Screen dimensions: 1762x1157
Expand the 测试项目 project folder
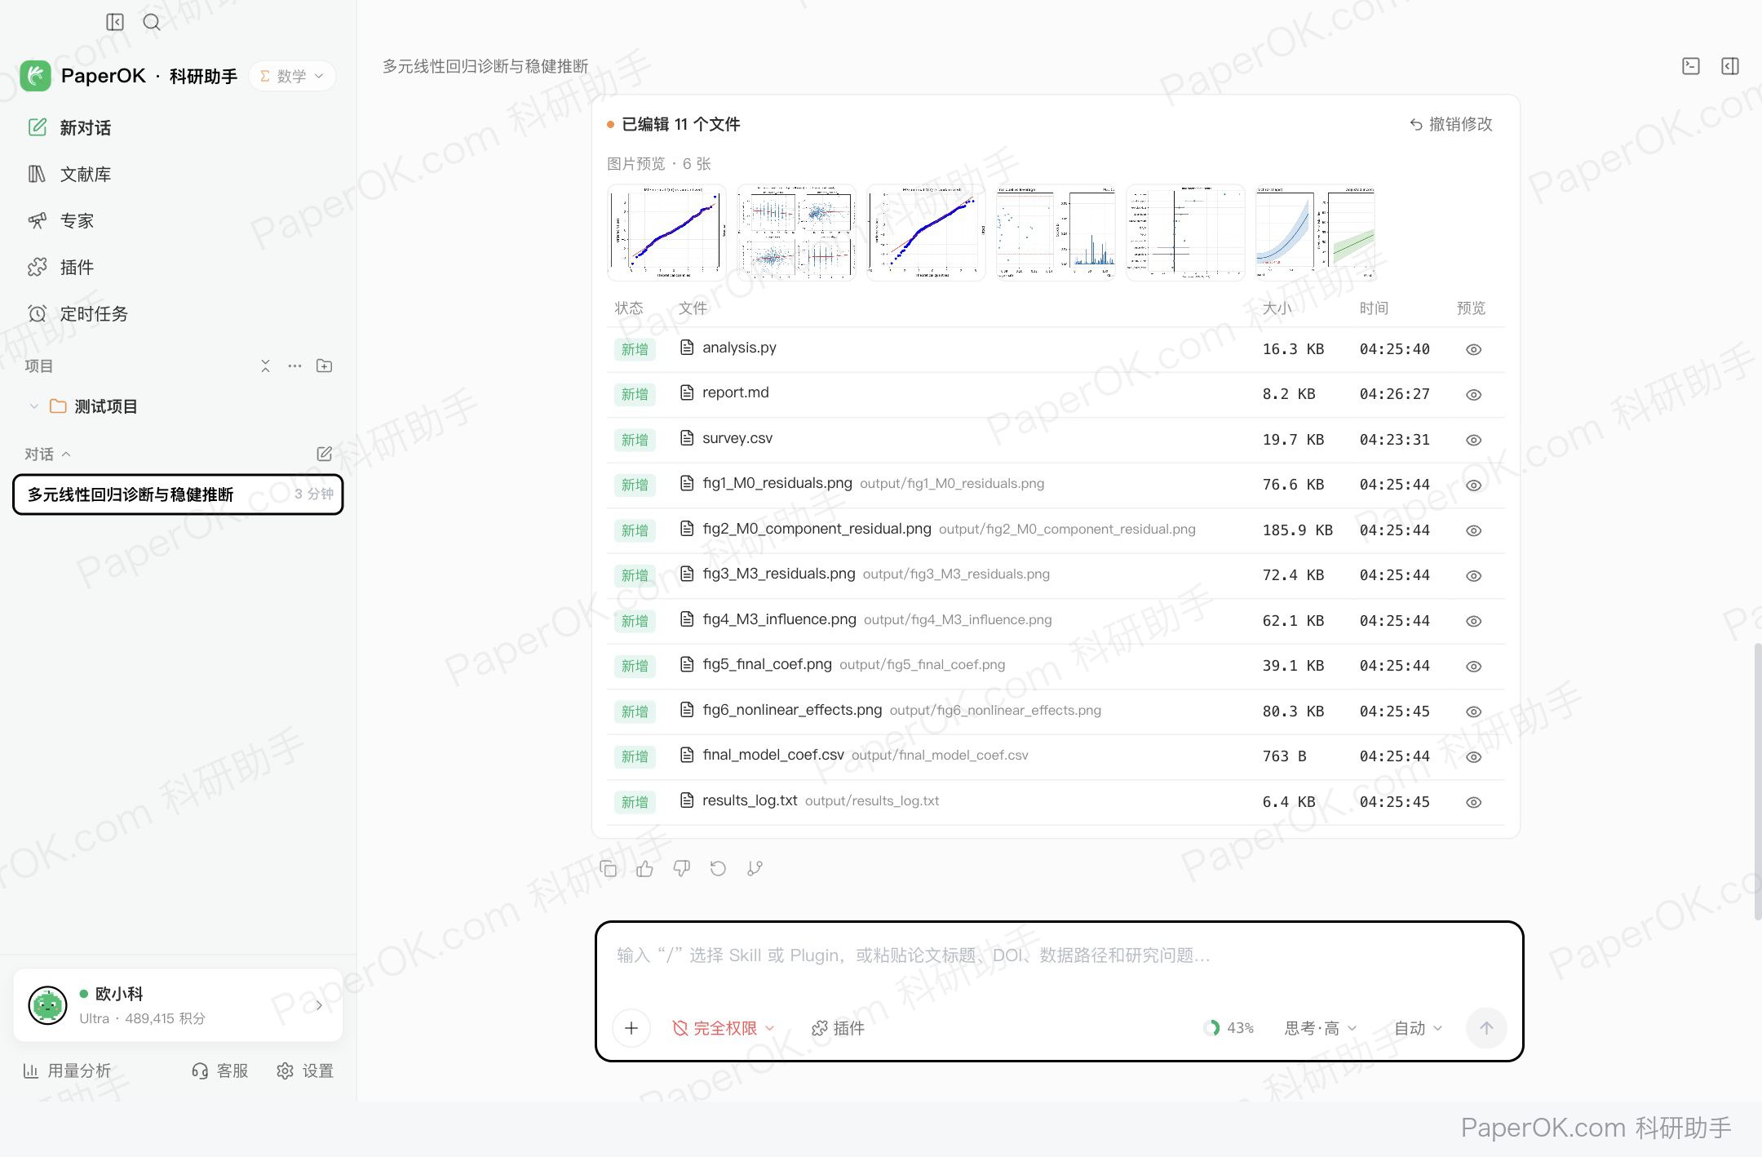(x=33, y=406)
